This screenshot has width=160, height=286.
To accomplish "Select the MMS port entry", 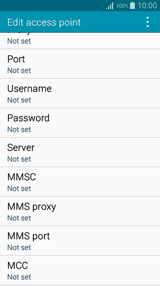I will tap(80, 241).
